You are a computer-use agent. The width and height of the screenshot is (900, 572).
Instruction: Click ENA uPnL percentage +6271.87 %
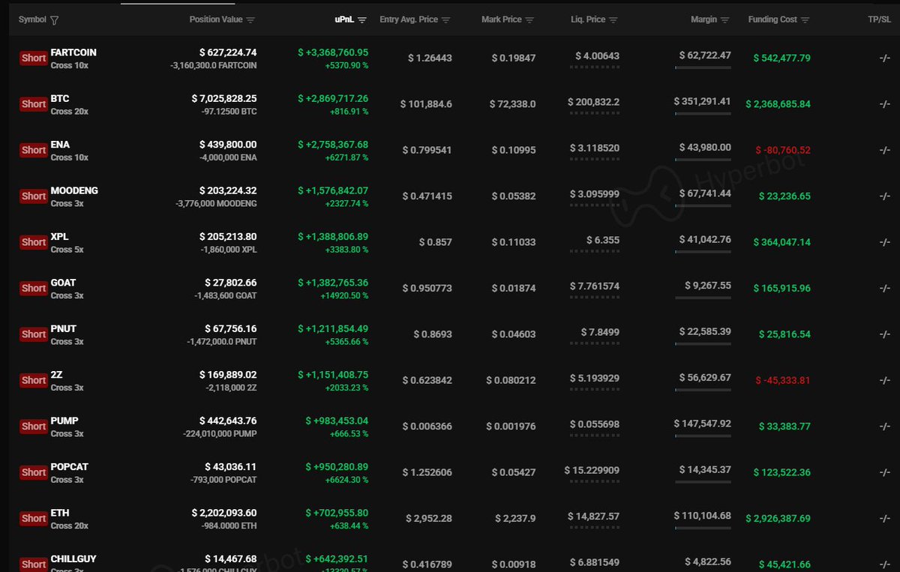point(346,157)
